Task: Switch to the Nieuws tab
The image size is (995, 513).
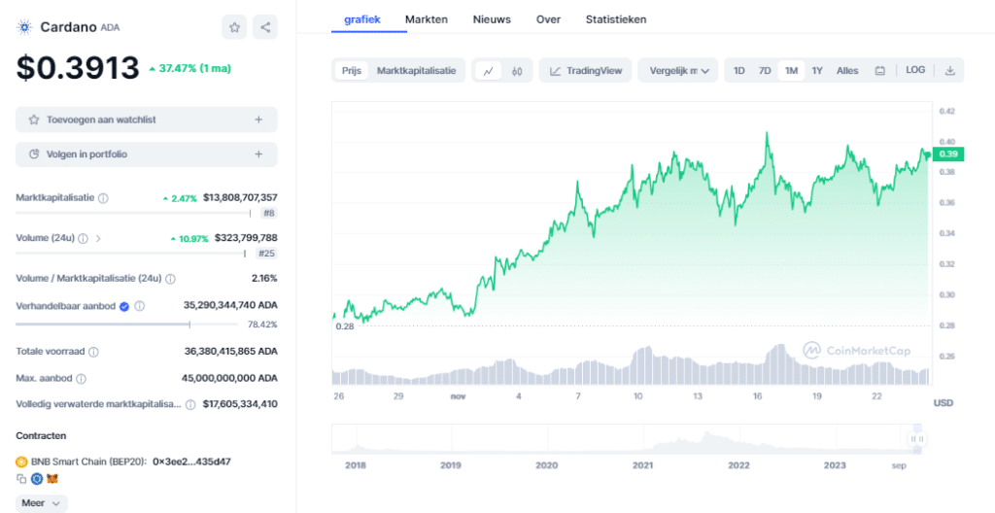Action: coord(492,19)
